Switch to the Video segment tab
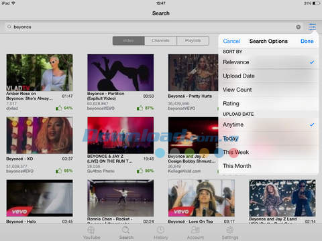The image size is (322, 241). [129, 41]
